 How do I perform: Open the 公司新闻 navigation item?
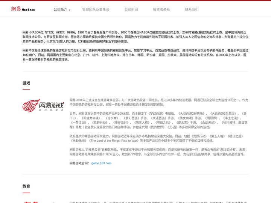point(131,9)
